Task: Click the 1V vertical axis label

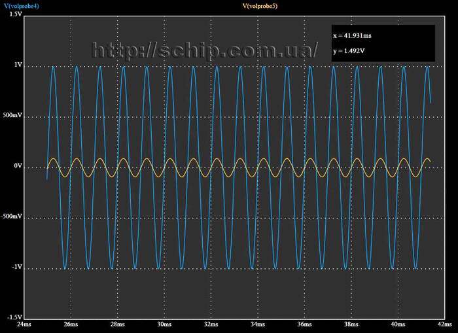Action: click(x=18, y=65)
